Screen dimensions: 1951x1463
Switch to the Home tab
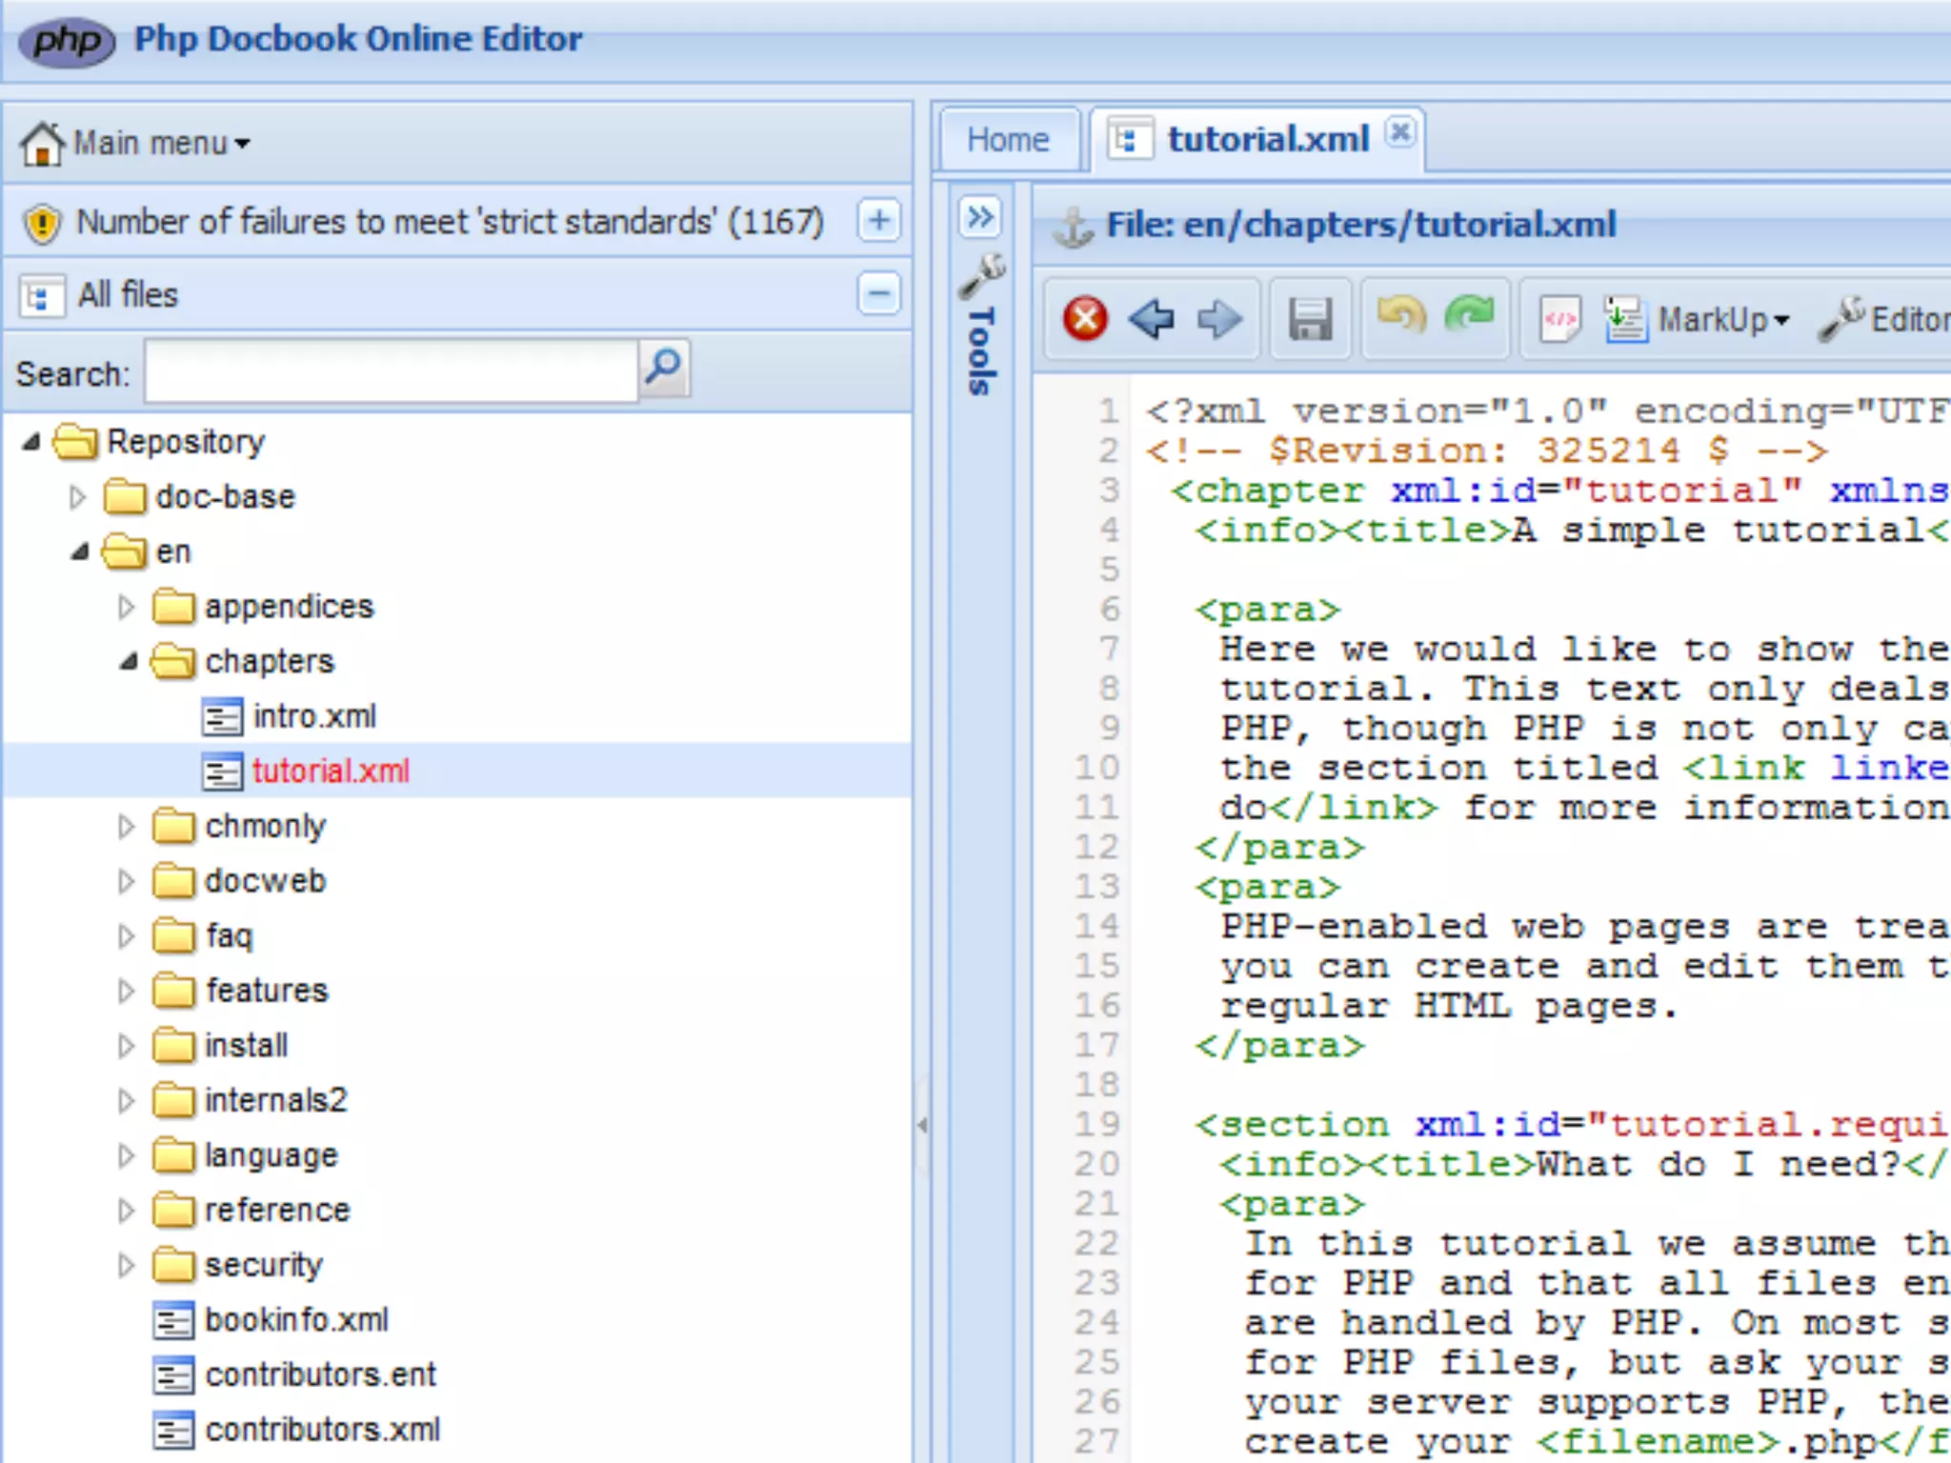click(x=1008, y=140)
